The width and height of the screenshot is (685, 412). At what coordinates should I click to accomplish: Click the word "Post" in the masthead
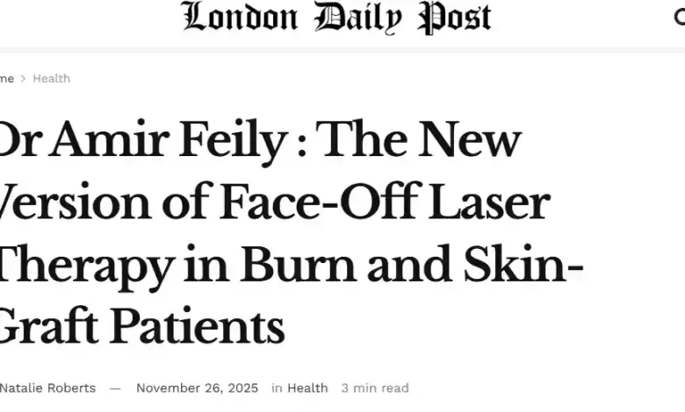point(454,18)
